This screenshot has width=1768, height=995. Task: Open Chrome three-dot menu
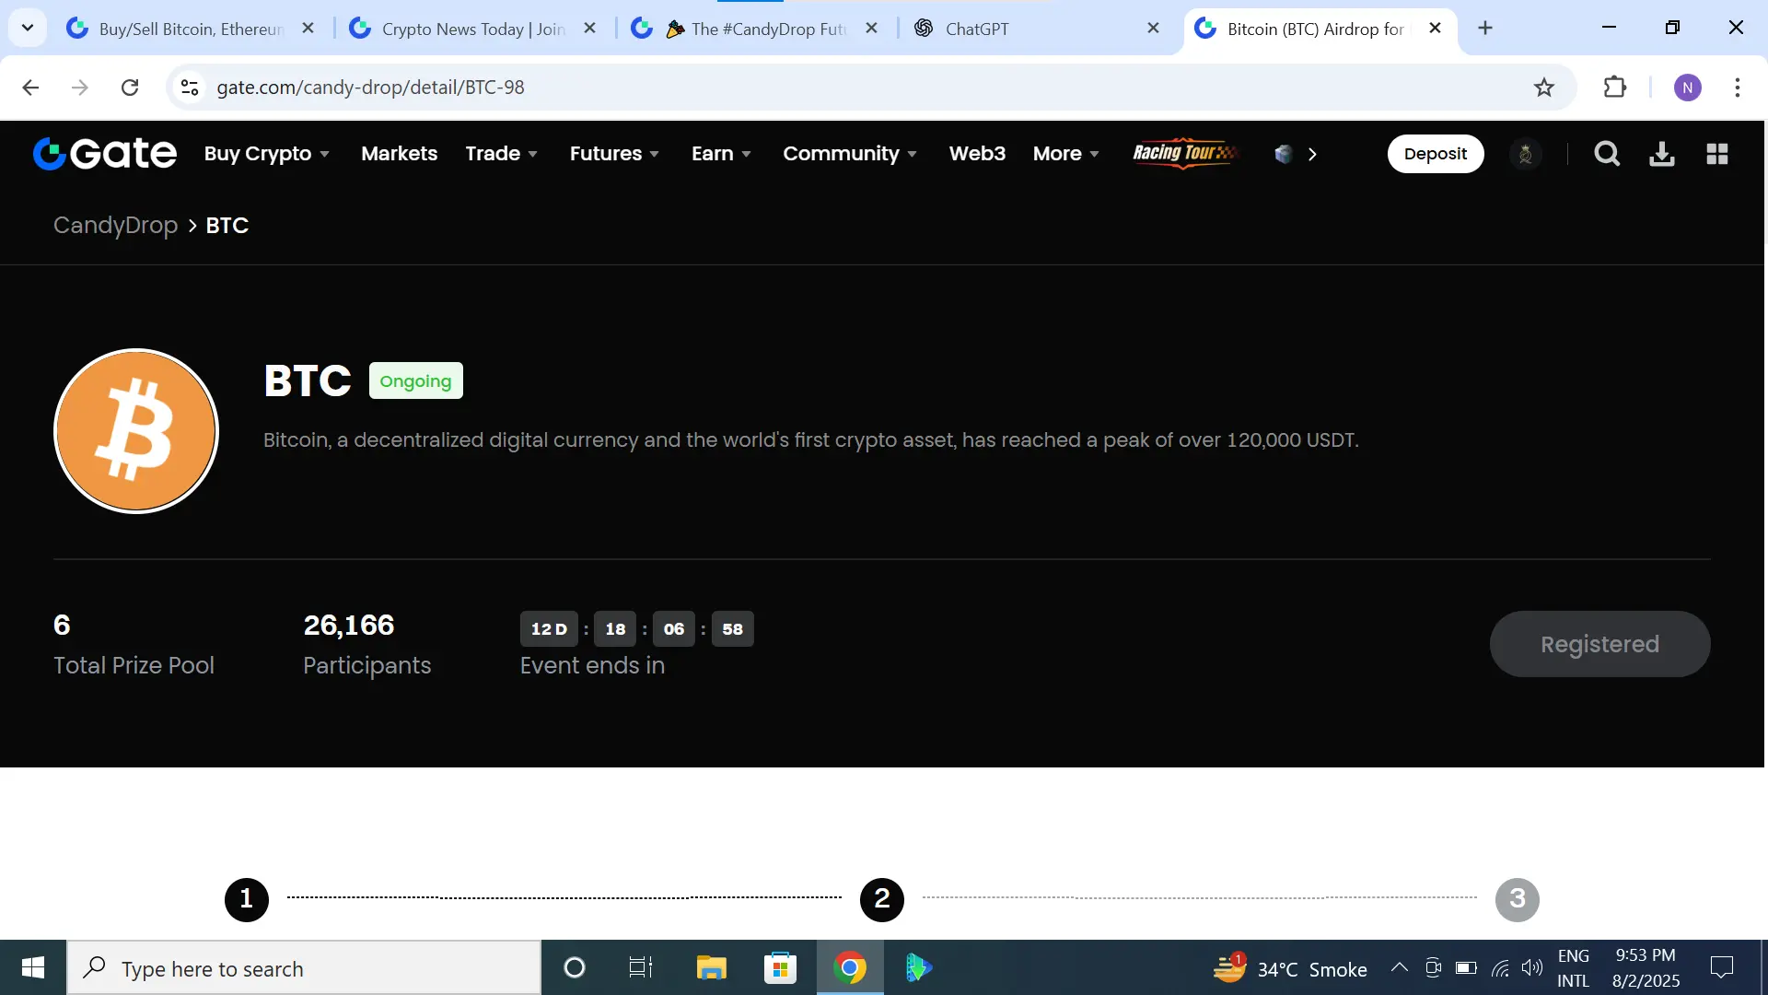1738,88
